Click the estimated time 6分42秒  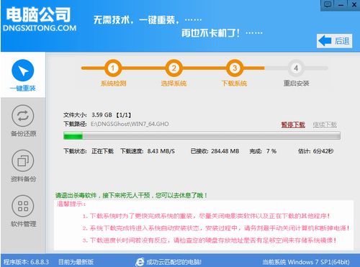323,151
